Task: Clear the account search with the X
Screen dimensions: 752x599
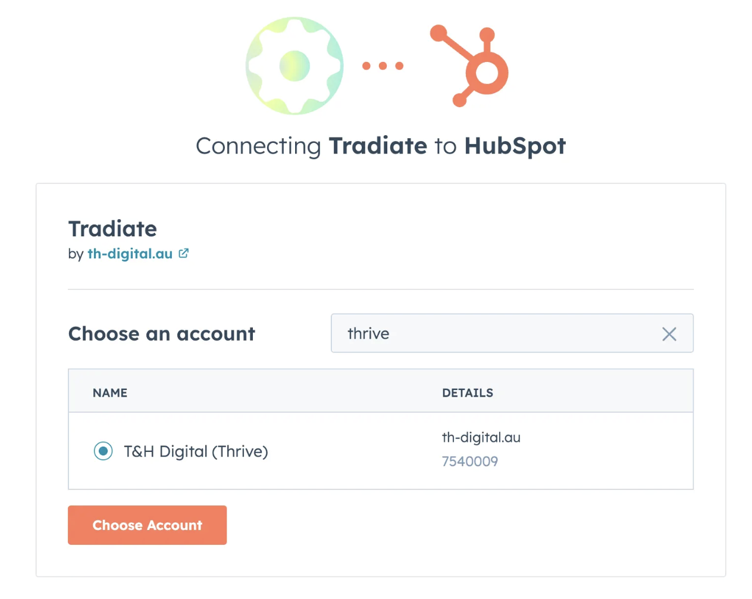Action: [669, 334]
